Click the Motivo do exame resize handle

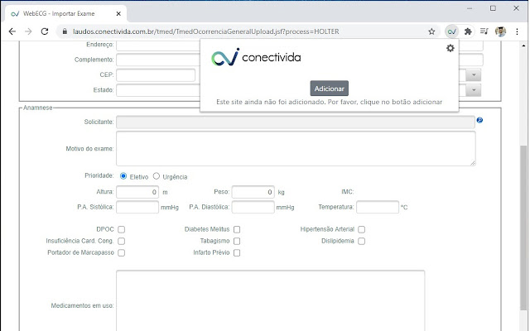[x=473, y=163]
